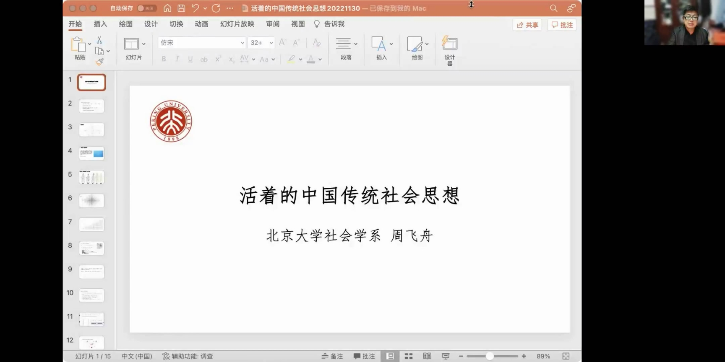Click the Undo arrow icon

195,8
